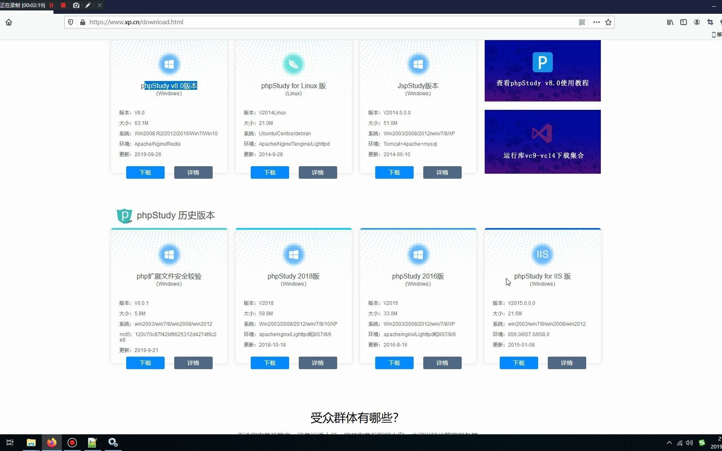Image resolution: width=722 pixels, height=451 pixels.
Task: Go to the browser home page
Action: coord(9,22)
